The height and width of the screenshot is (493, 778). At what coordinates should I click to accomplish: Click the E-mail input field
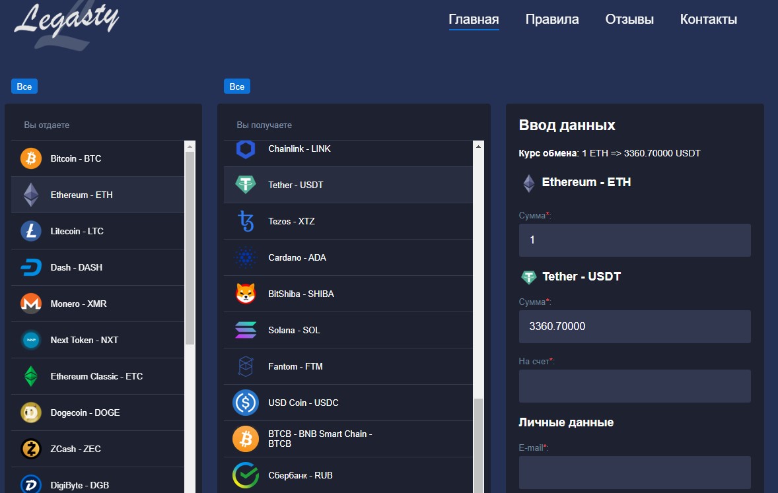[x=635, y=472]
